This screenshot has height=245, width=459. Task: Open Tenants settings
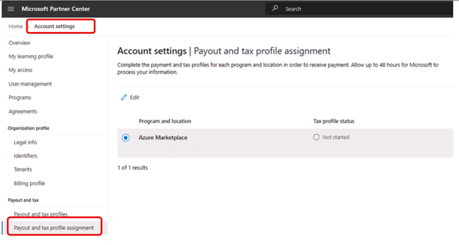(x=23, y=170)
